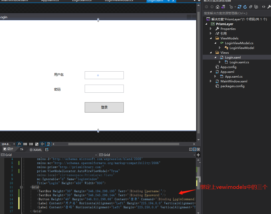Image resolution: width=271 pixels, height=214 pixels.
Task: Collapse LoginViewModel.cs node
Action: tap(215, 43)
